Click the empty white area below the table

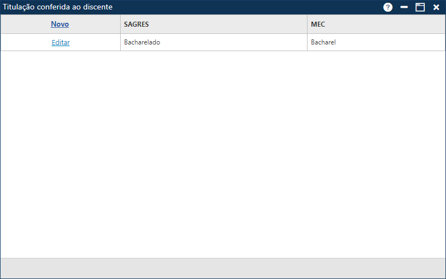tap(222, 156)
